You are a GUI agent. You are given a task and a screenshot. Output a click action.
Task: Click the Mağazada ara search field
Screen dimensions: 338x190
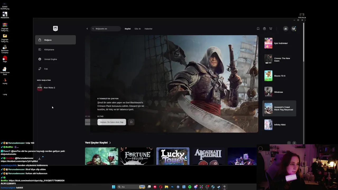coord(106,29)
